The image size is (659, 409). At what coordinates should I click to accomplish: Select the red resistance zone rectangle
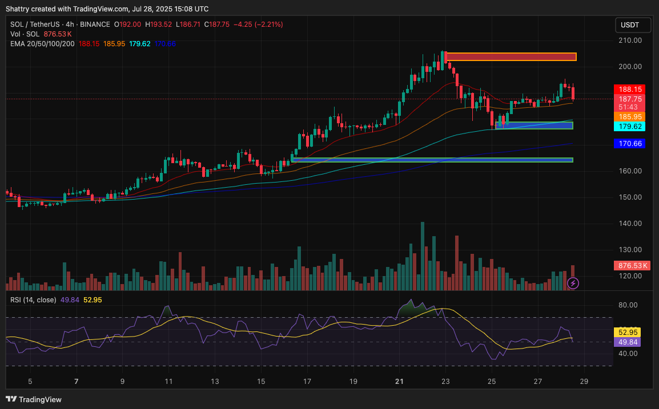[x=511, y=56]
